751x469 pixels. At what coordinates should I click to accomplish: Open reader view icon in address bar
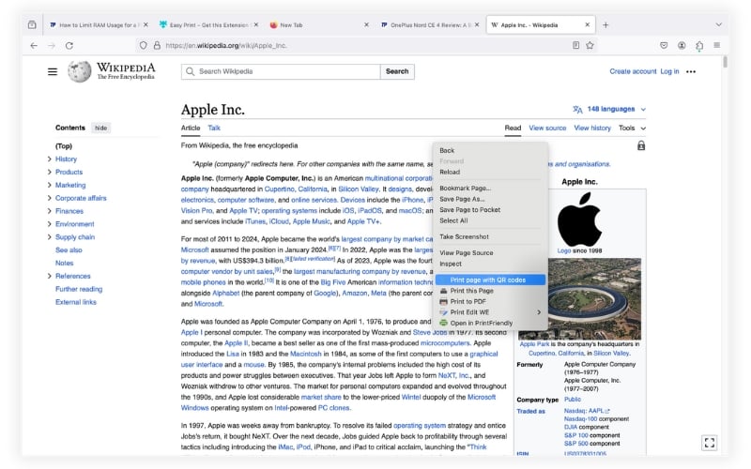click(575, 45)
